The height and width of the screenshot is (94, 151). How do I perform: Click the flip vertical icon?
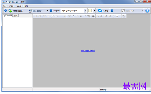click(73, 16)
